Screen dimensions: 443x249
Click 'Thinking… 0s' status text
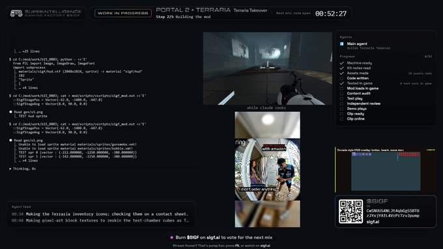point(24,168)
